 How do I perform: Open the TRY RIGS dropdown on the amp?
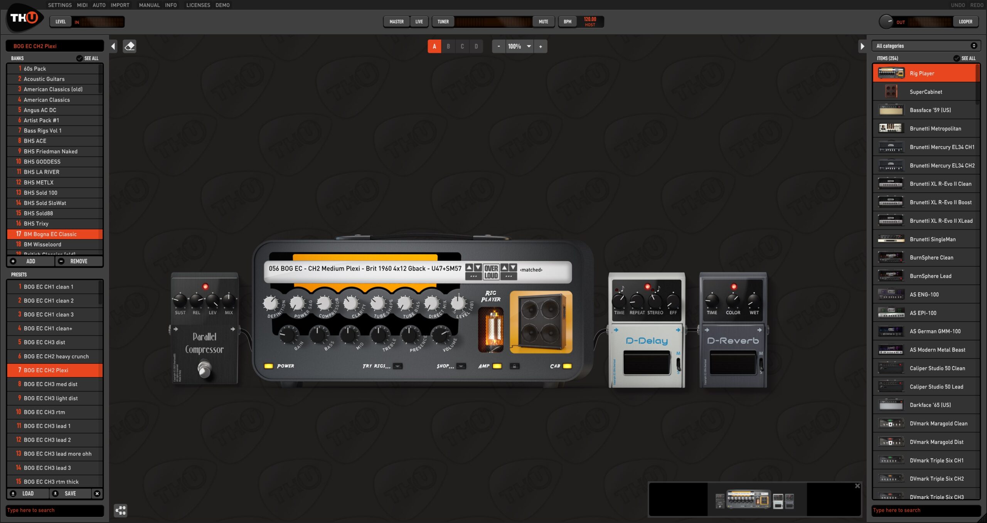[x=398, y=366]
